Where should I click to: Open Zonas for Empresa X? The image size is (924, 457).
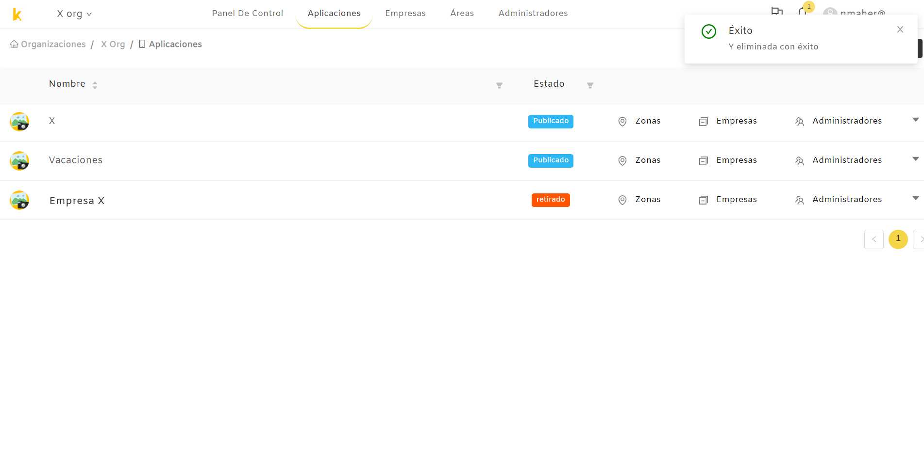click(639, 200)
